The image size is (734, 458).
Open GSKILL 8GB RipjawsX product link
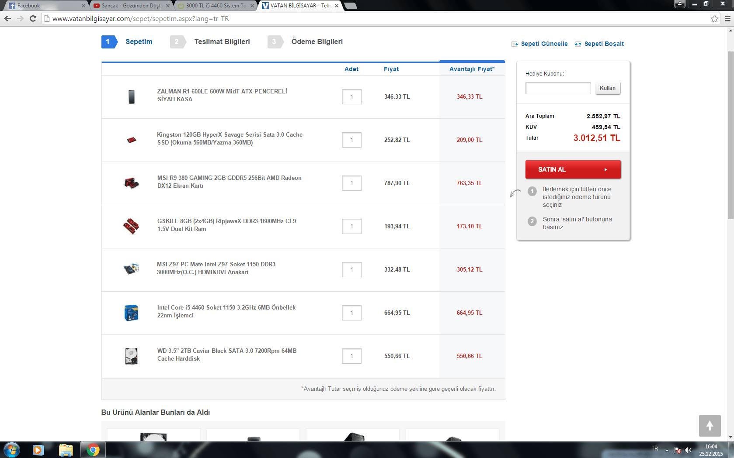(226, 225)
